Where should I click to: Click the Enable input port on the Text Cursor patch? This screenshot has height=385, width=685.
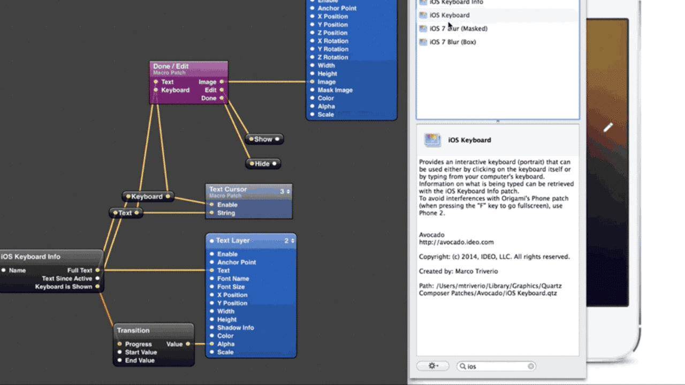coord(212,205)
